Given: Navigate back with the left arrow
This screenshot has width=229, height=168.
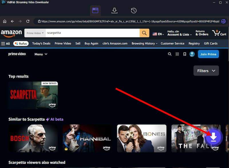Looking at the screenshot, I should coord(12,21).
